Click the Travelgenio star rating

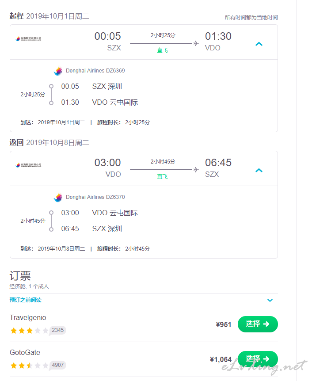pyautogui.click(x=29, y=330)
